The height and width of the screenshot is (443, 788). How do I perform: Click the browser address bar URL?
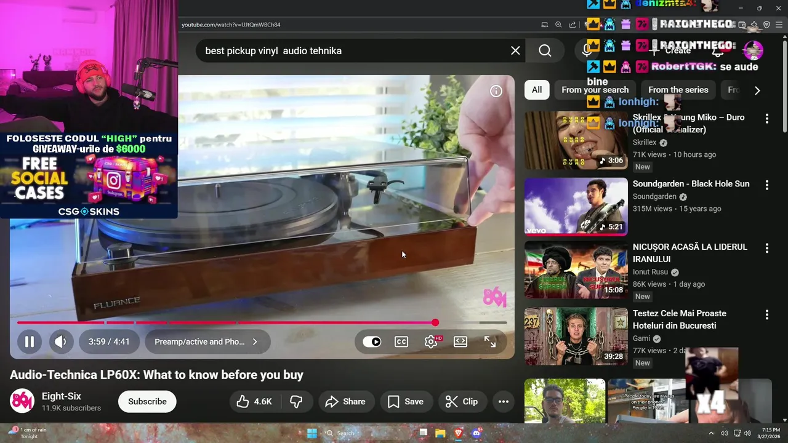[231, 25]
